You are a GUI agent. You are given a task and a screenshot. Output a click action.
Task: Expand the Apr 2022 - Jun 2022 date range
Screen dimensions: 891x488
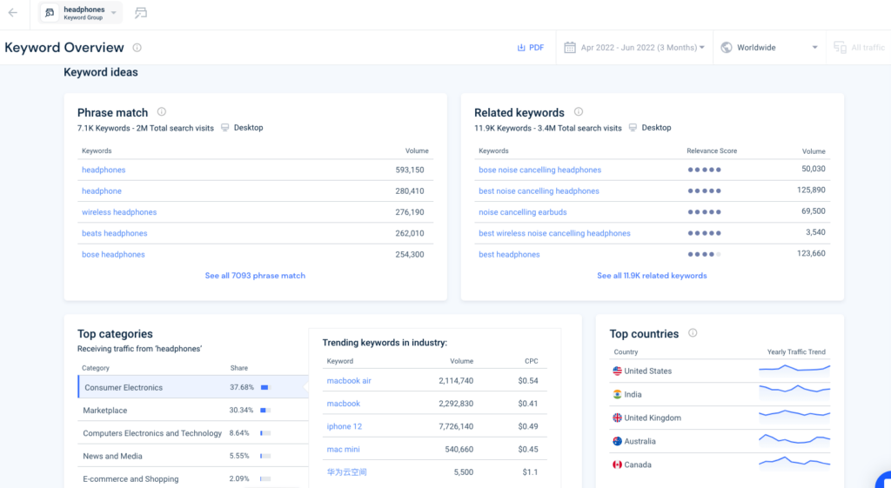point(642,48)
